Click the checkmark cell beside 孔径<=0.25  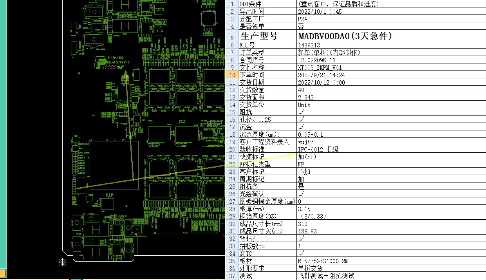coord(391,119)
